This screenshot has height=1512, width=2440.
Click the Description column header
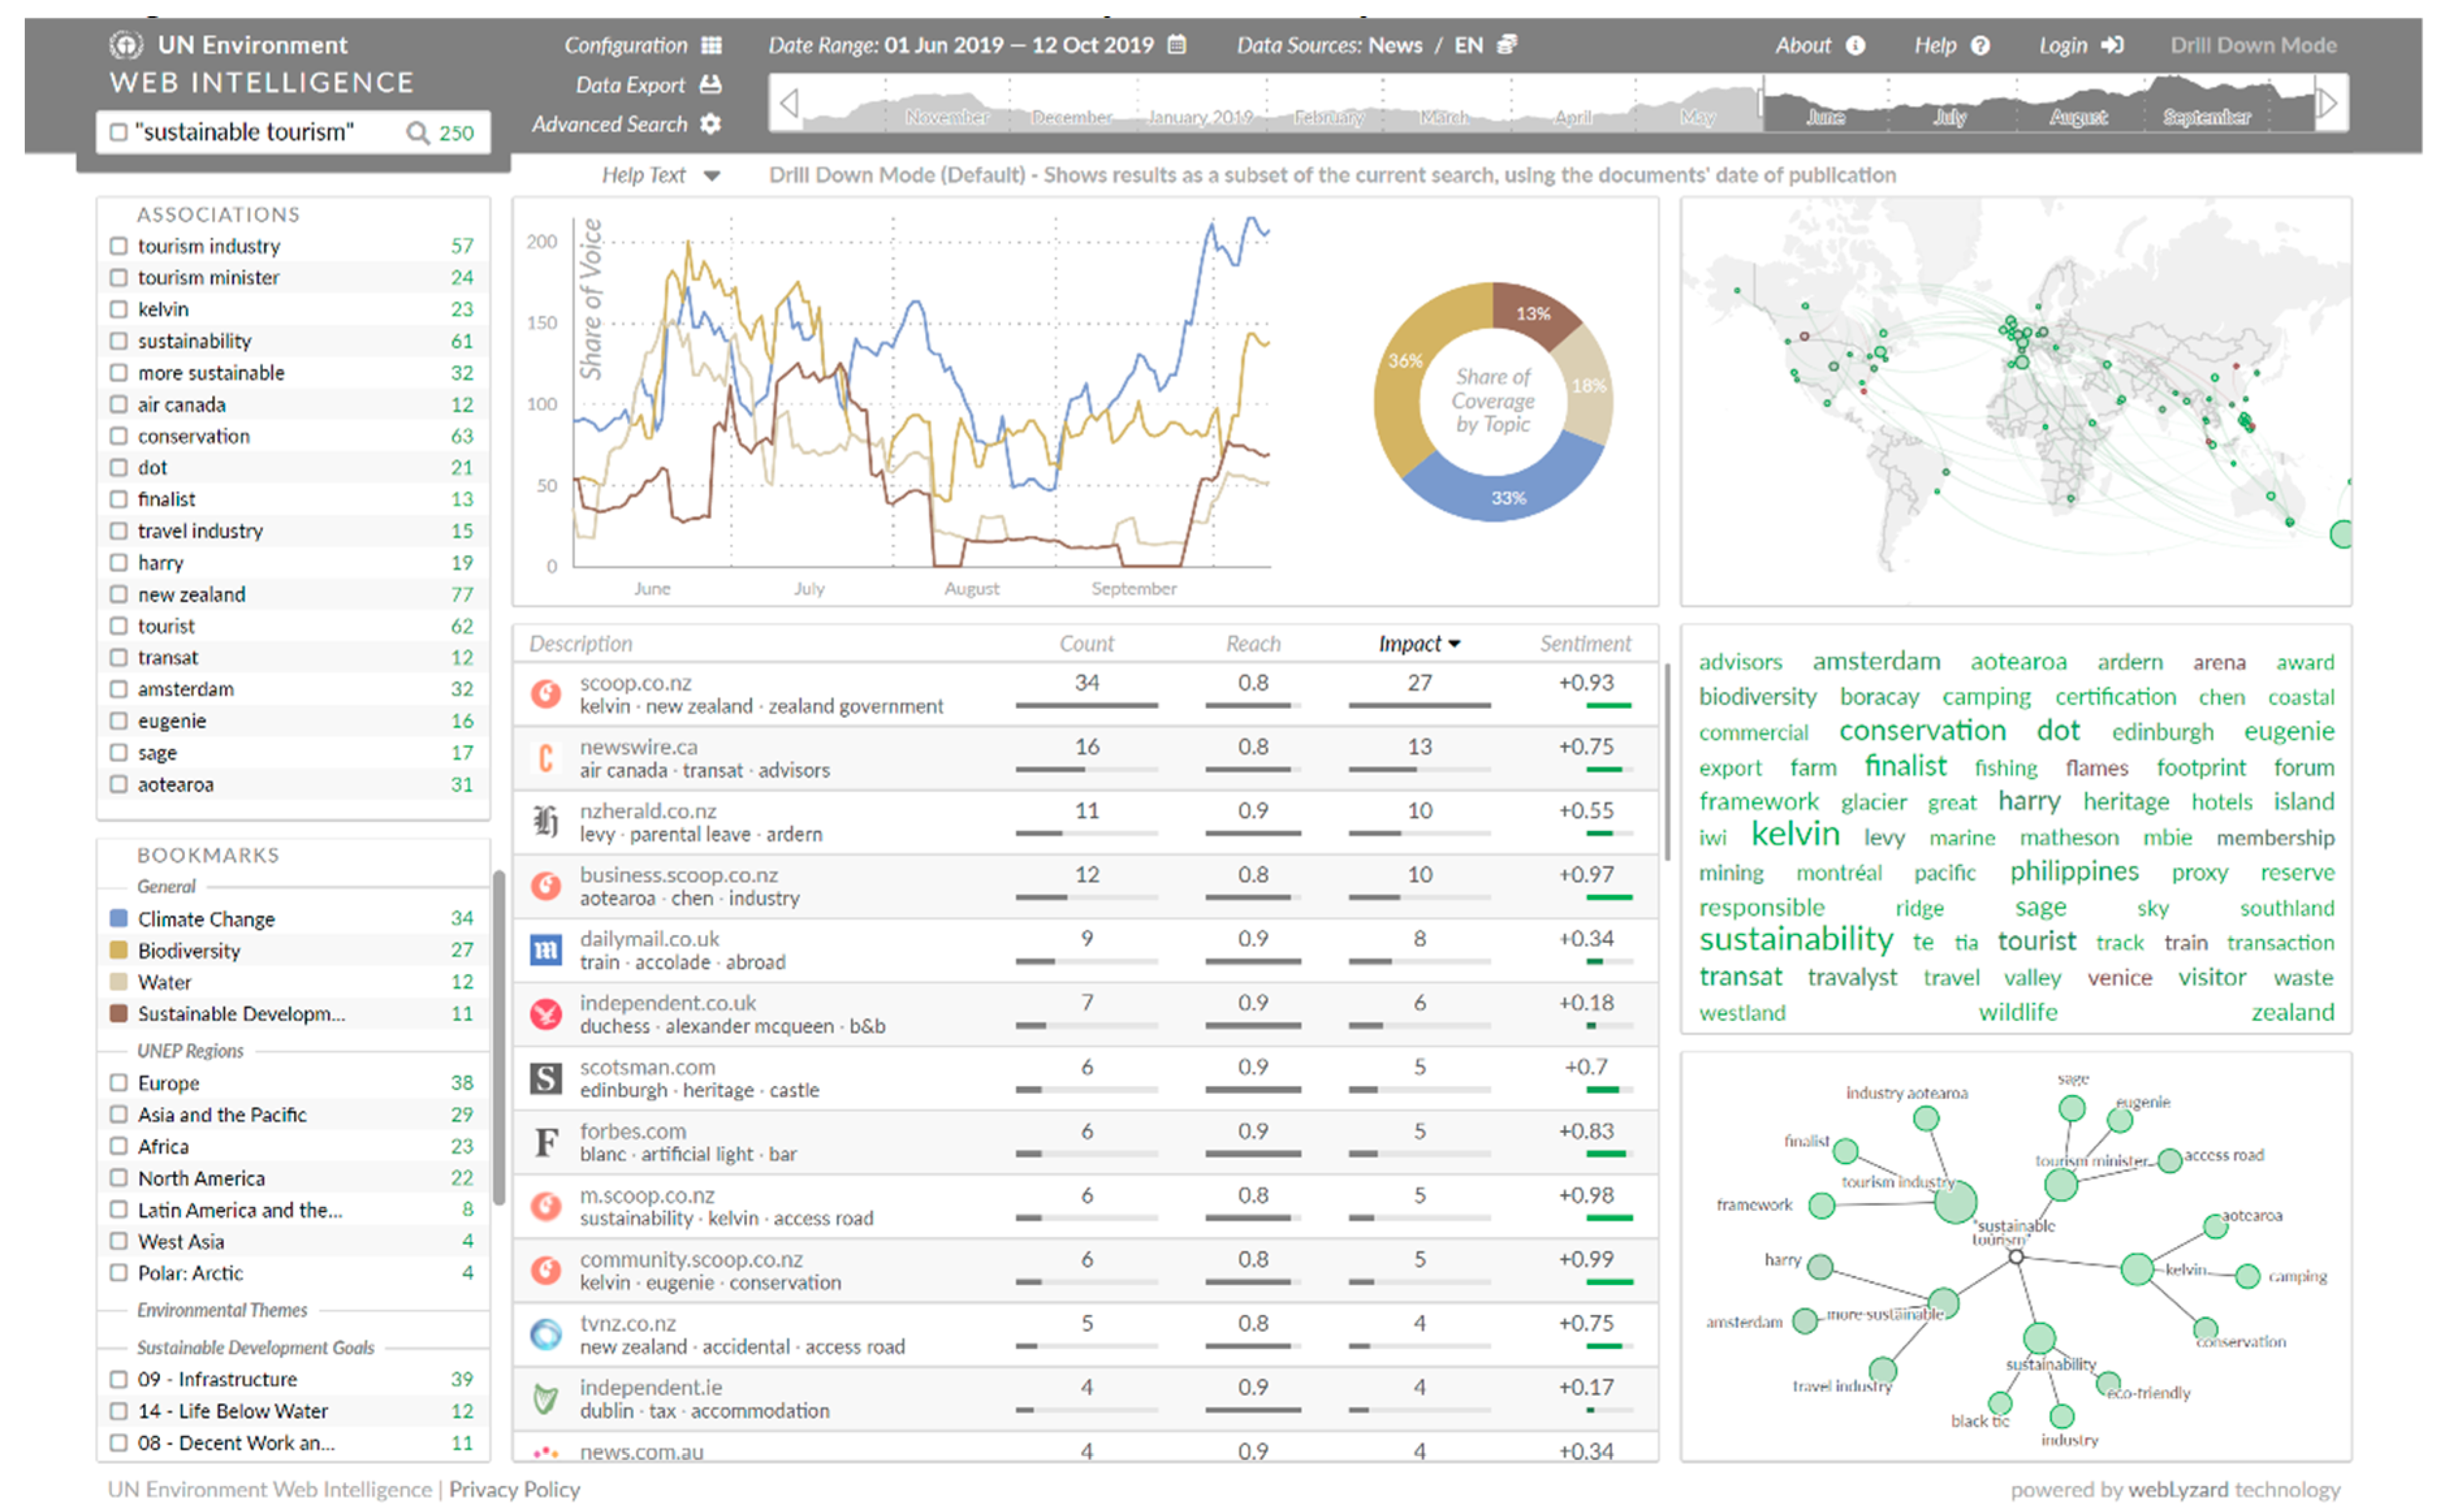coord(581,644)
